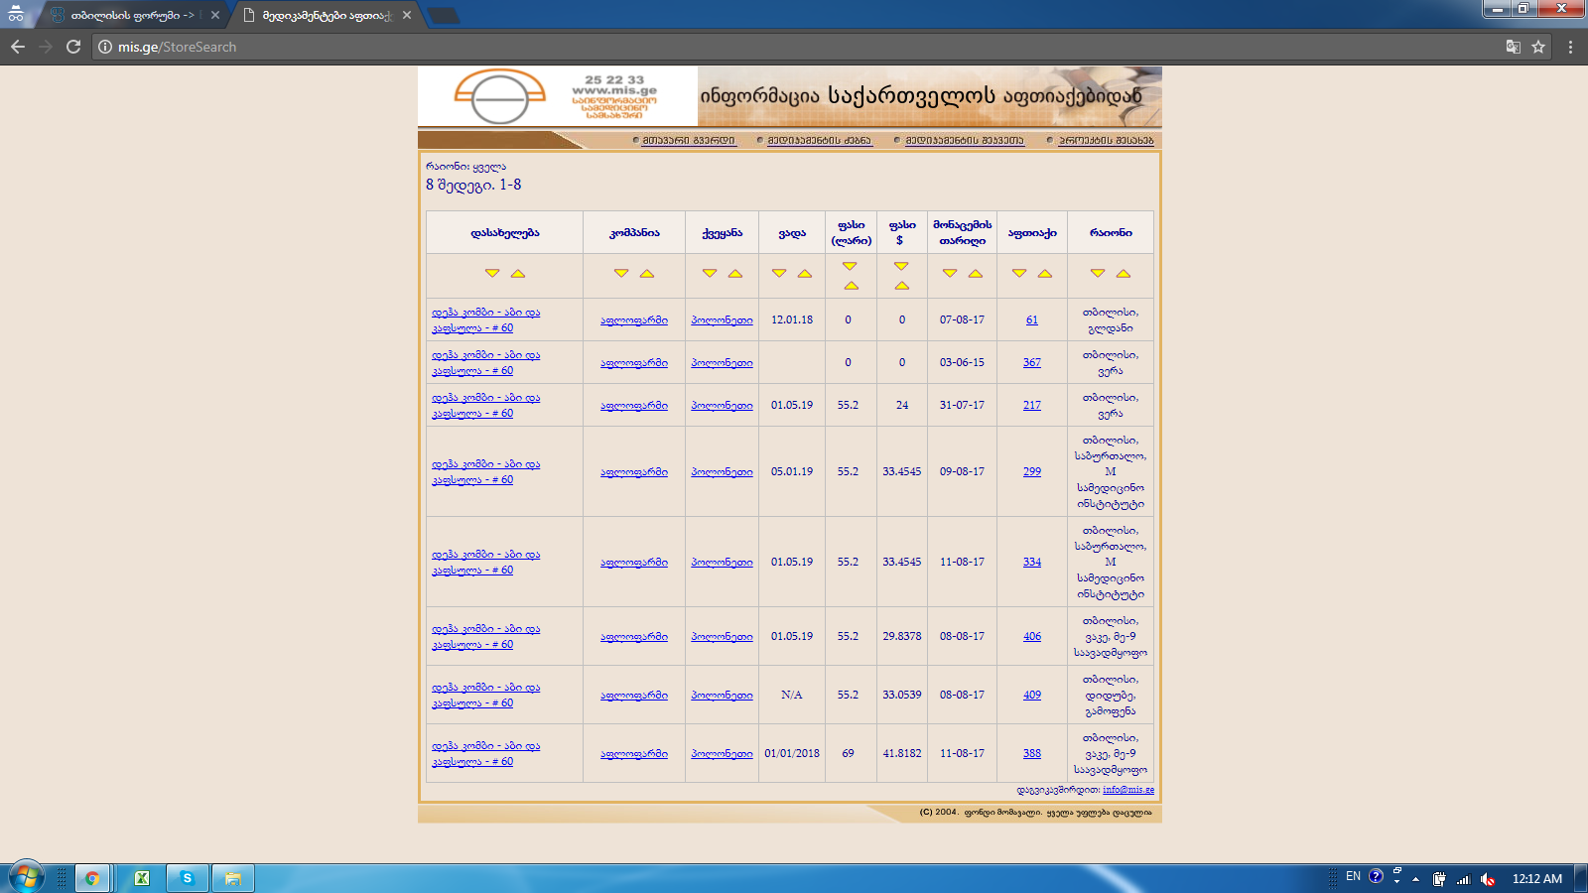The width and height of the screenshot is (1588, 893).
Task: Click the up sort arrow under ქვეყანა
Action: [735, 273]
